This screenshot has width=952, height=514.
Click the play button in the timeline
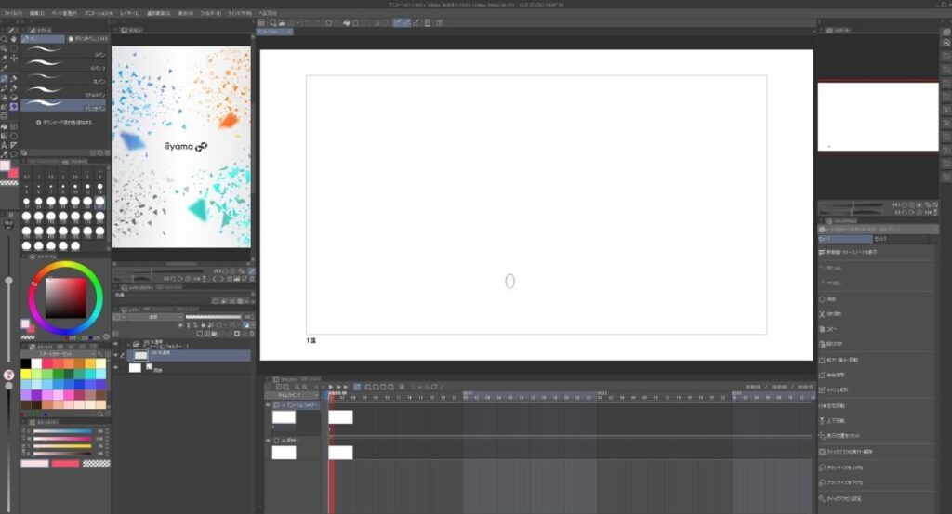(x=331, y=387)
